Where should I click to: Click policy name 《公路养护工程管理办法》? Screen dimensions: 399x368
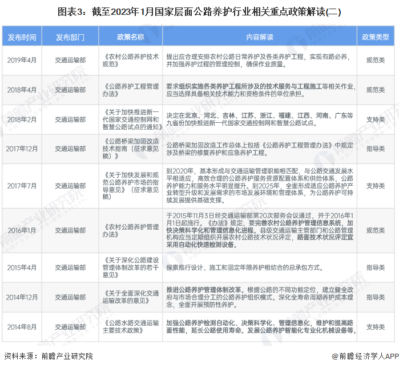pyautogui.click(x=131, y=90)
